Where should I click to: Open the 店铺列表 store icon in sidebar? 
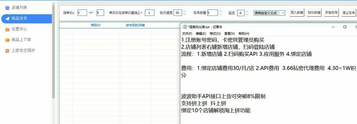pos(7,8)
